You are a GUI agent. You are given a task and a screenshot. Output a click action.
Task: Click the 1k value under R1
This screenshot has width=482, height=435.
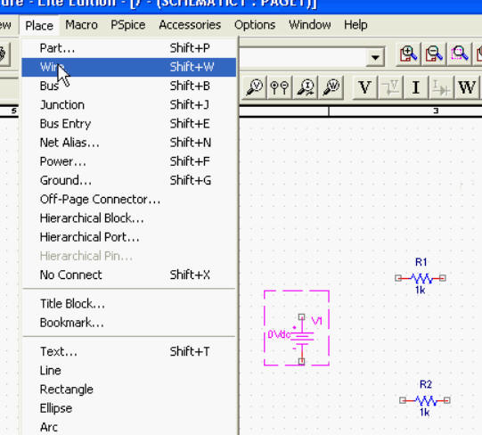420,290
